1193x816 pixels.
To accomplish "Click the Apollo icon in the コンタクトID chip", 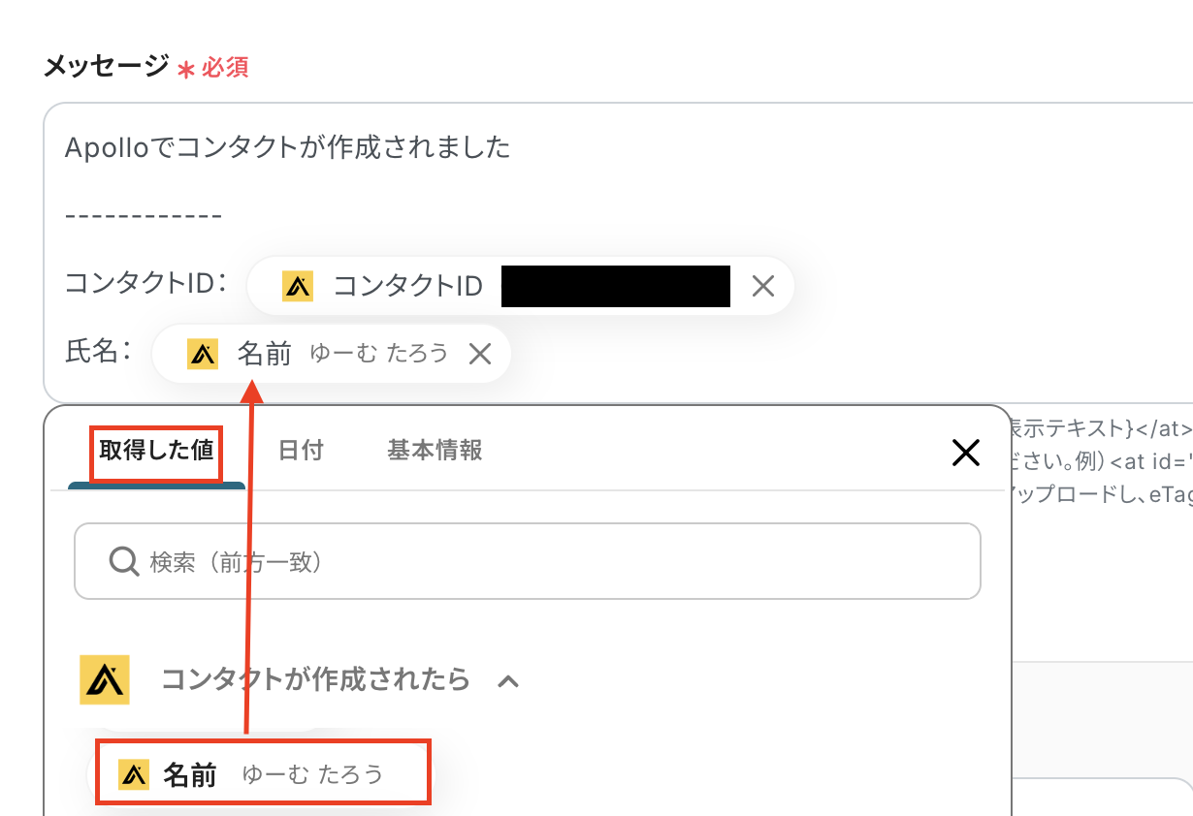I will click(x=298, y=286).
